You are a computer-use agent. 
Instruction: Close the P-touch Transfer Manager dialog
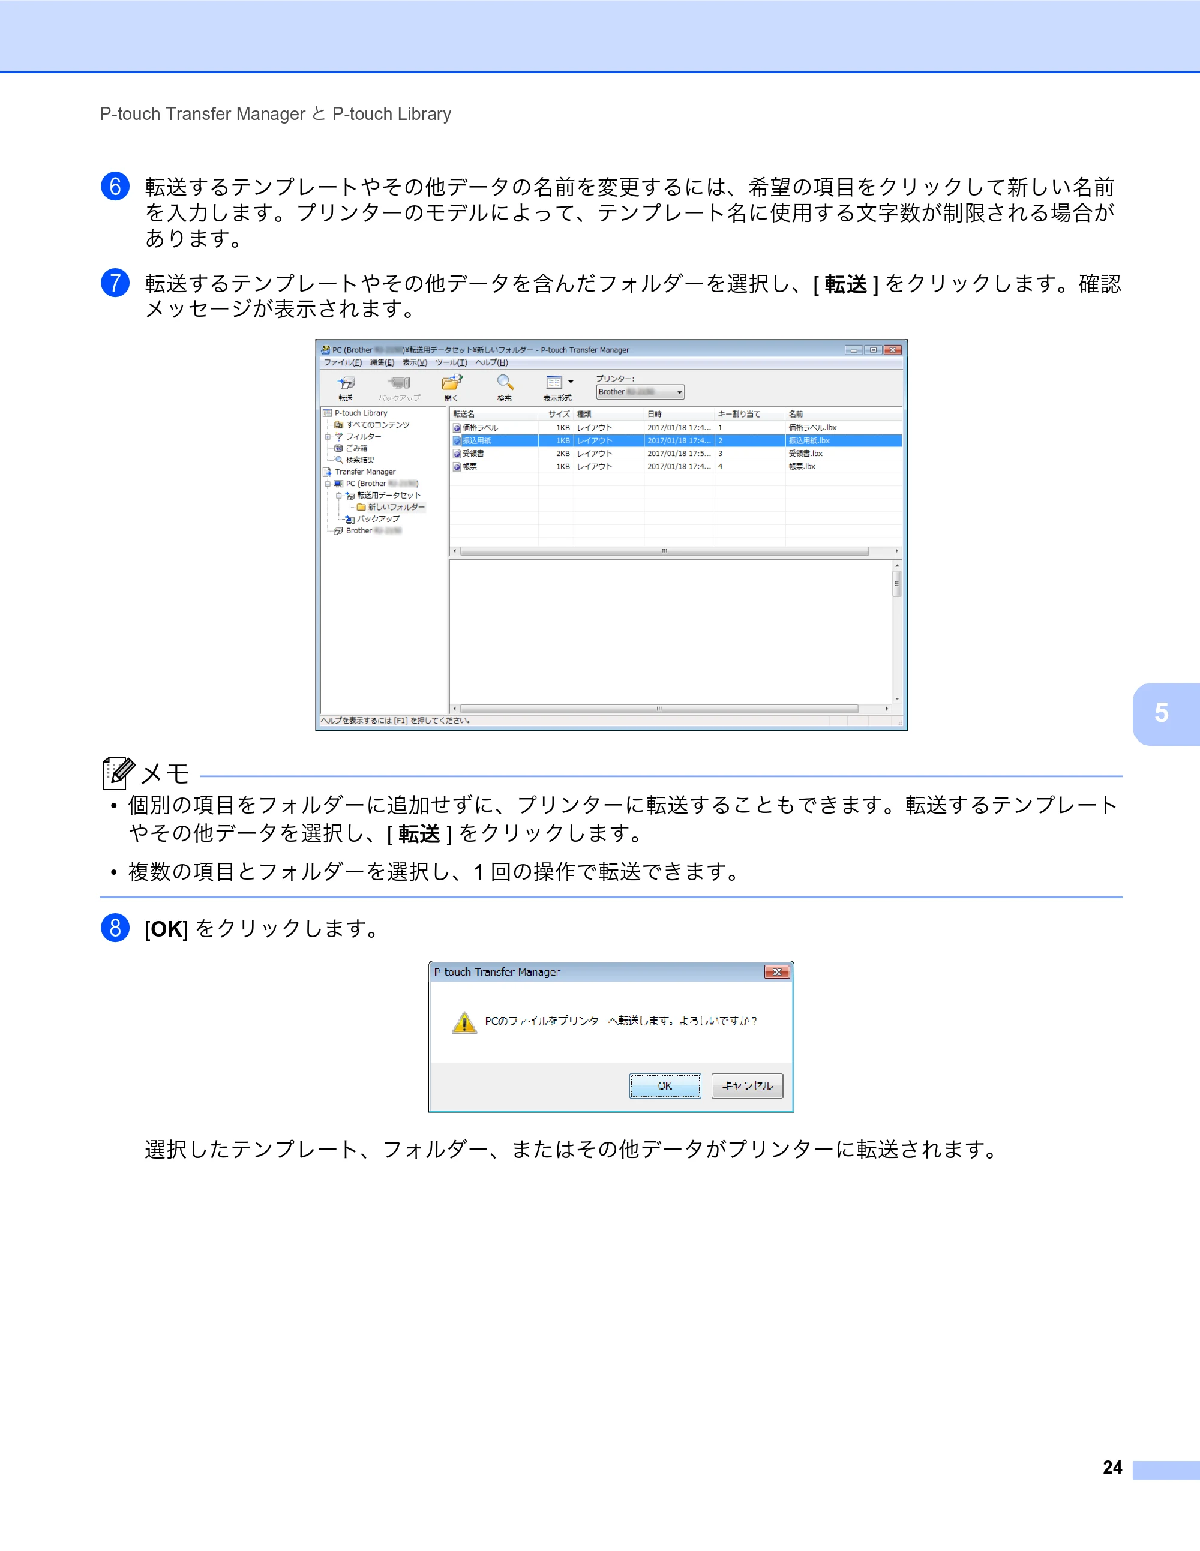click(x=777, y=971)
